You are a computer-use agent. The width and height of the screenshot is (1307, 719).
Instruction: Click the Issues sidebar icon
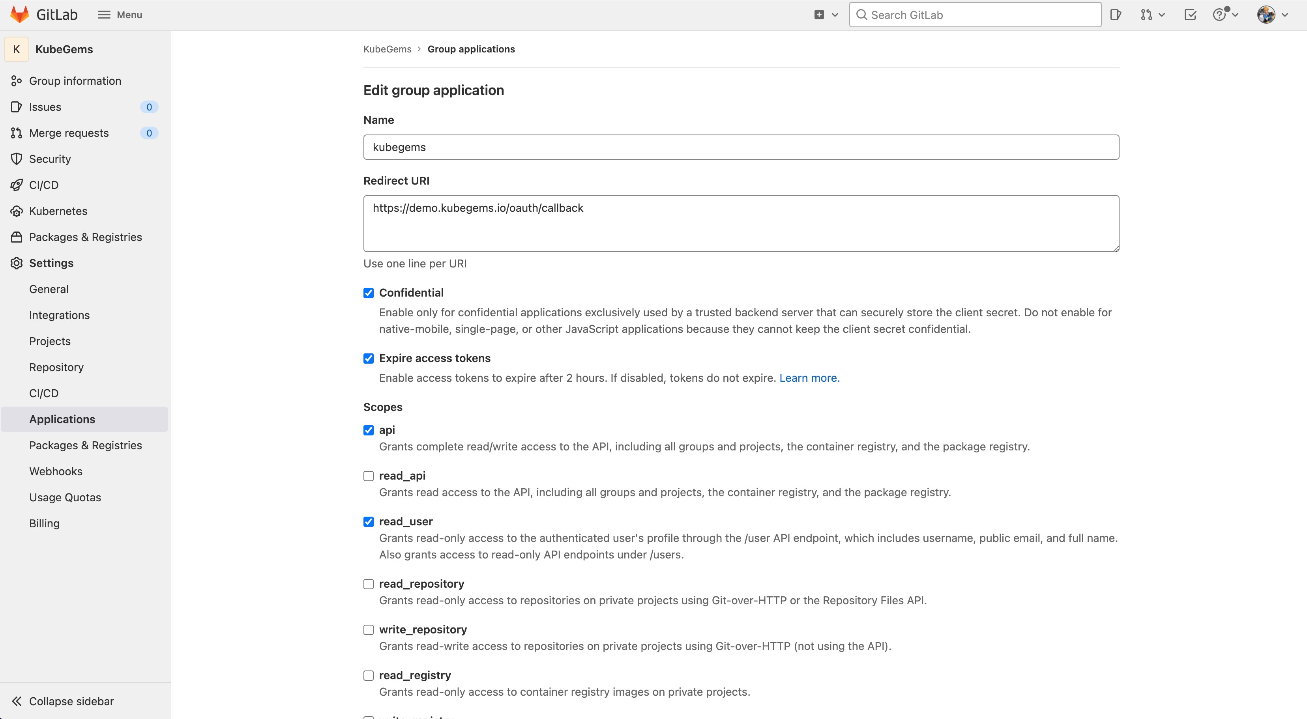pyautogui.click(x=16, y=107)
